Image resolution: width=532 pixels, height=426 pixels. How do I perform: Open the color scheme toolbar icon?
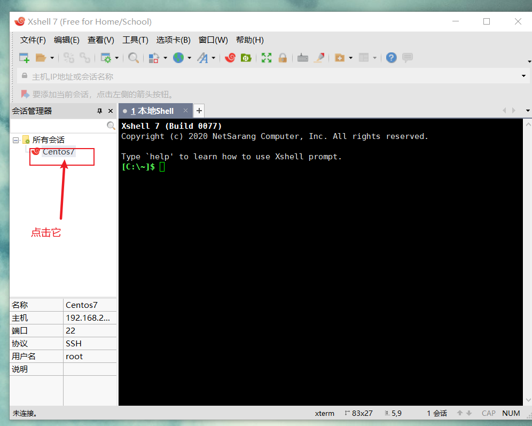tap(154, 58)
